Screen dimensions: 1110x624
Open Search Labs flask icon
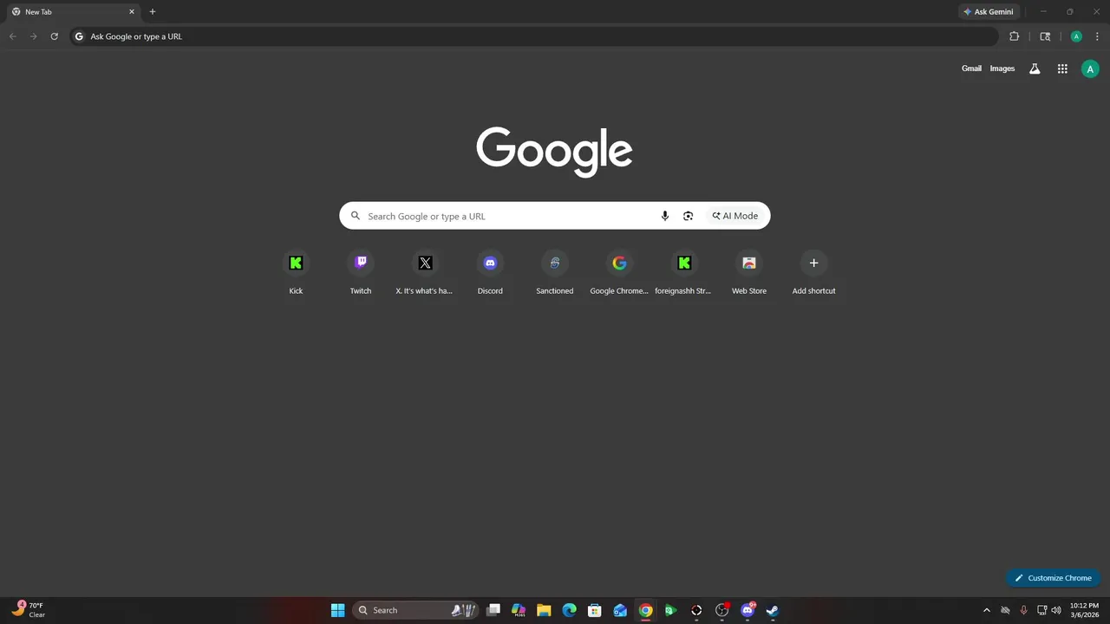coord(1035,68)
